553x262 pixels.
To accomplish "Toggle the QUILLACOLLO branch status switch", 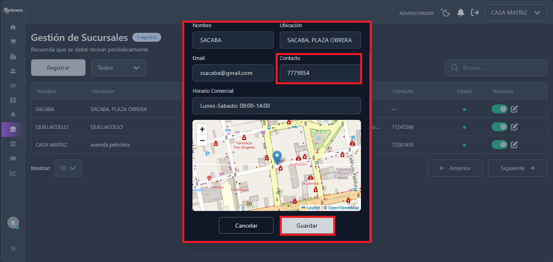I will pyautogui.click(x=499, y=127).
